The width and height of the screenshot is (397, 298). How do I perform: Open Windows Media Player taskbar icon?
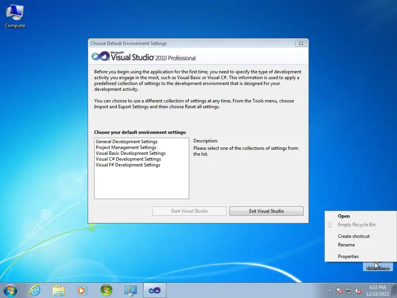(82, 290)
